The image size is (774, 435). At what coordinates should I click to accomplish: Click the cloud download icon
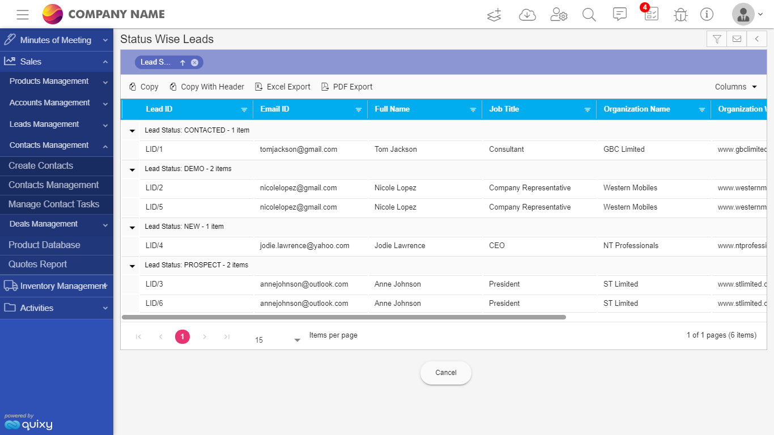(x=528, y=14)
